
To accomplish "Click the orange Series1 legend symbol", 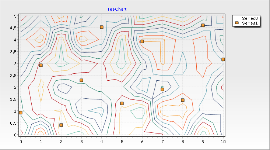I will coord(237,23).
